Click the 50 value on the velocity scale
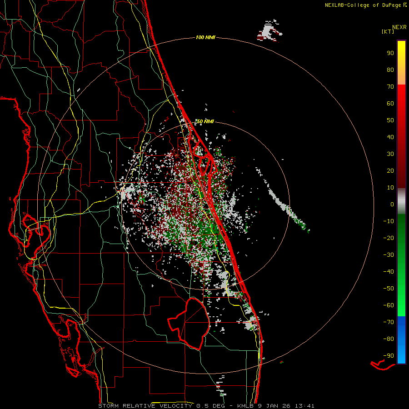Screen dimensions: 409x409 pyautogui.click(x=390, y=120)
